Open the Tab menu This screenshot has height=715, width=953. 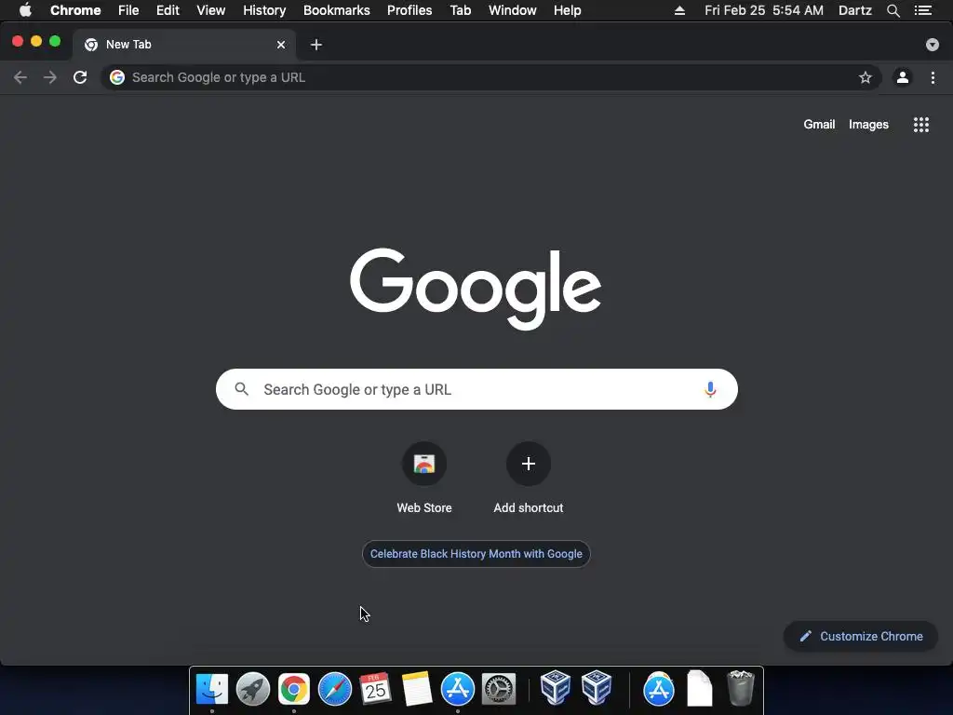point(460,10)
